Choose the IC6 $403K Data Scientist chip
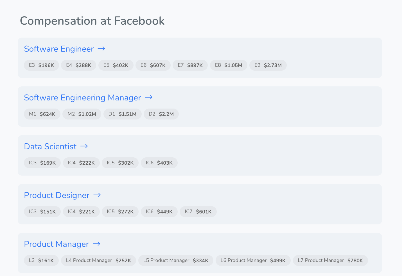The image size is (402, 276). click(159, 163)
